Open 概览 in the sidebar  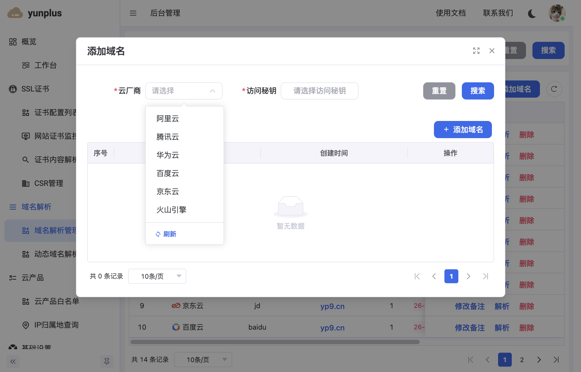coord(29,42)
